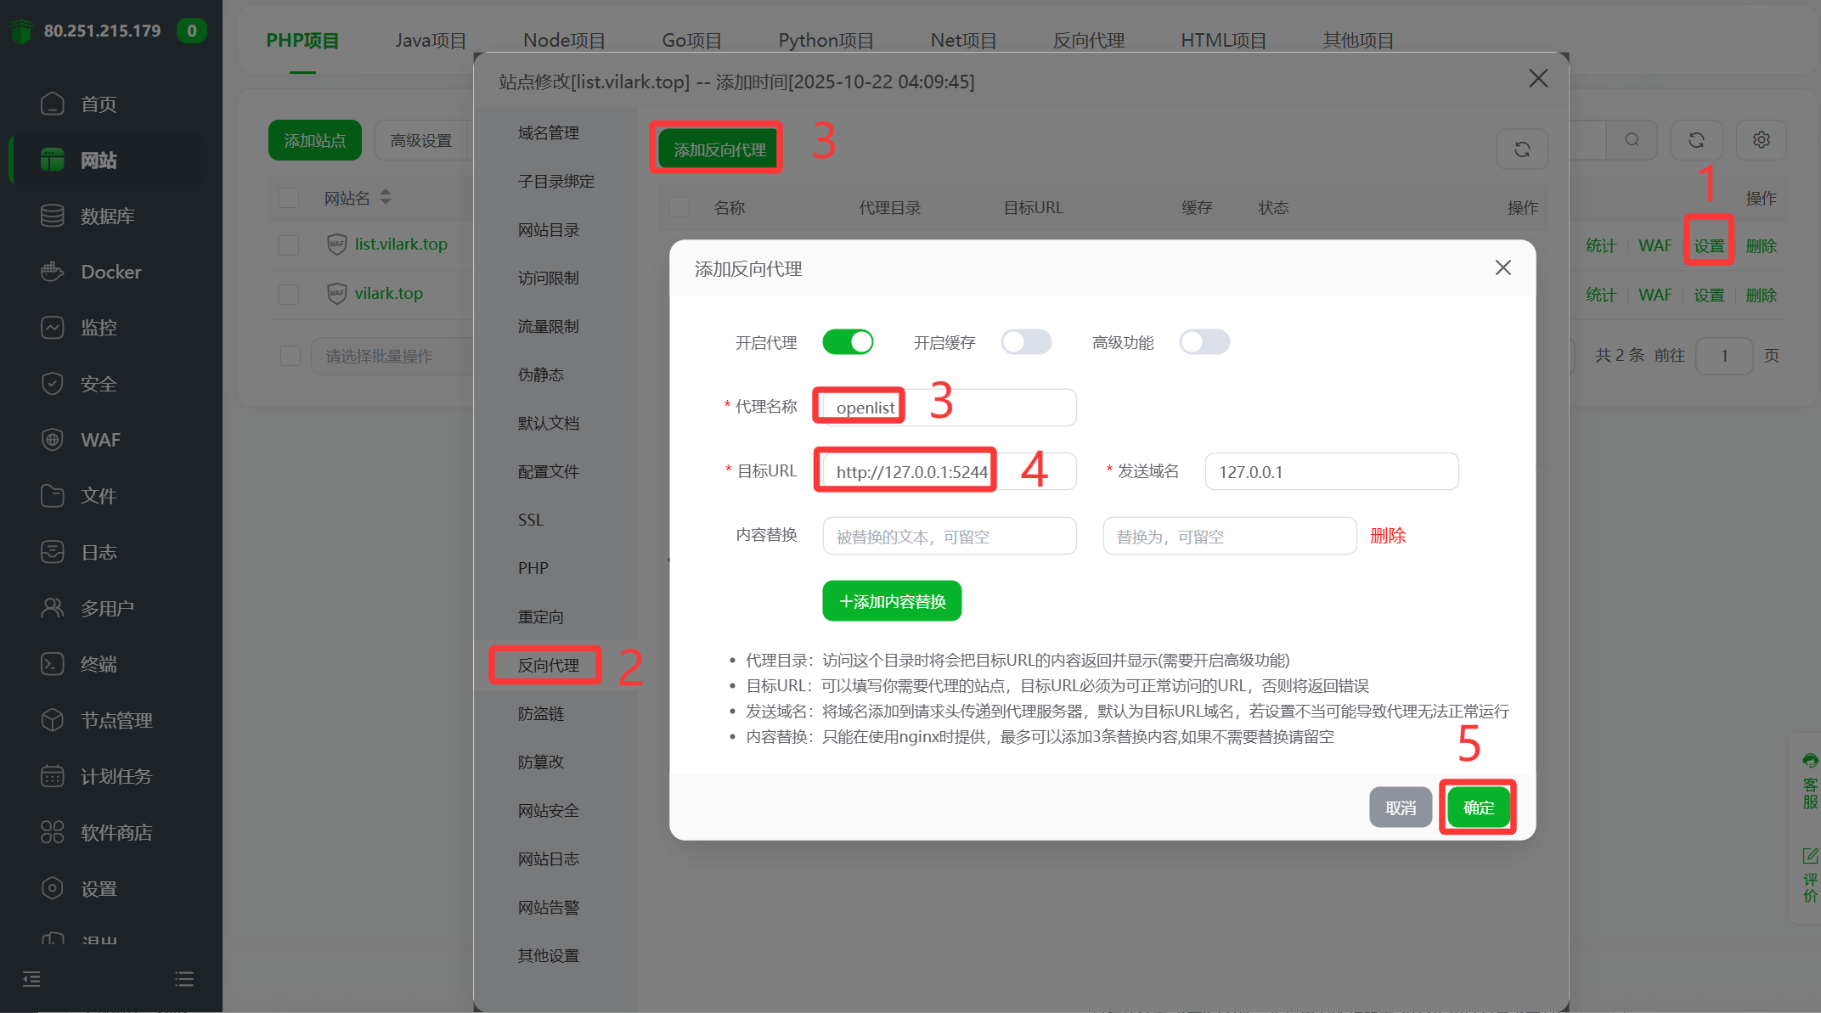Click the green 确定 button

coord(1478,808)
